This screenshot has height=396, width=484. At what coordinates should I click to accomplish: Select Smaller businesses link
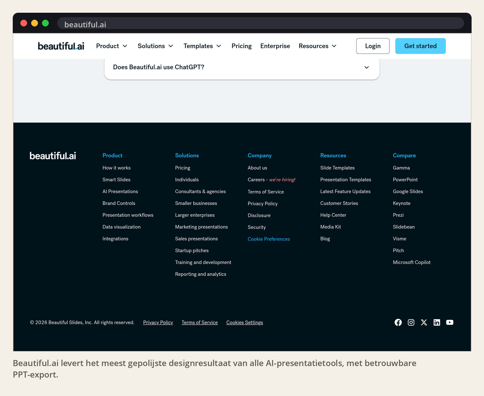pos(196,203)
